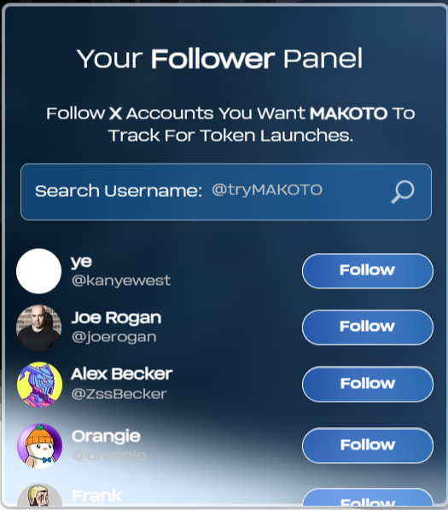Follow the @kanyewest account
Image resolution: width=448 pixels, height=510 pixels.
[x=368, y=270]
